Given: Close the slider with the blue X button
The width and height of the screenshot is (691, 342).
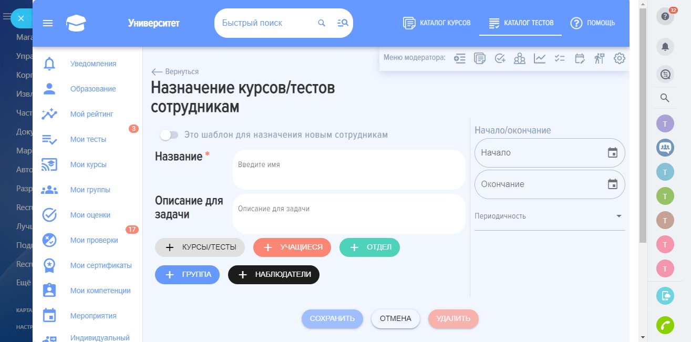Looking at the screenshot, I should point(21,18).
